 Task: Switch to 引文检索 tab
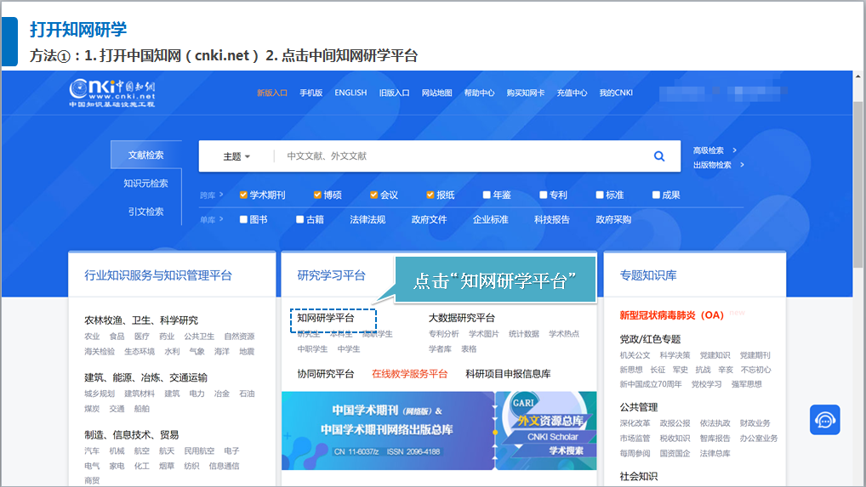[145, 212]
